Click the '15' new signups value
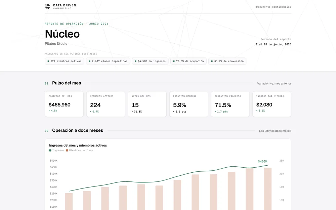This screenshot has height=210, width=336. click(x=135, y=105)
